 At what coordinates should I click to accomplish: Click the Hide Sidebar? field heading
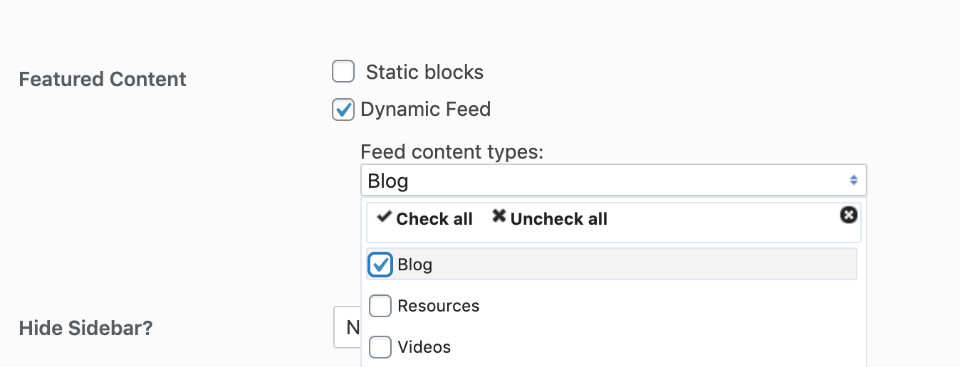click(85, 328)
